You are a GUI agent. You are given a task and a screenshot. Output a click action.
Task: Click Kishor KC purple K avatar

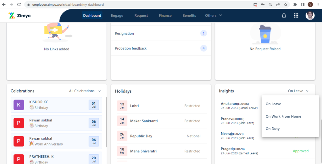pos(19,105)
